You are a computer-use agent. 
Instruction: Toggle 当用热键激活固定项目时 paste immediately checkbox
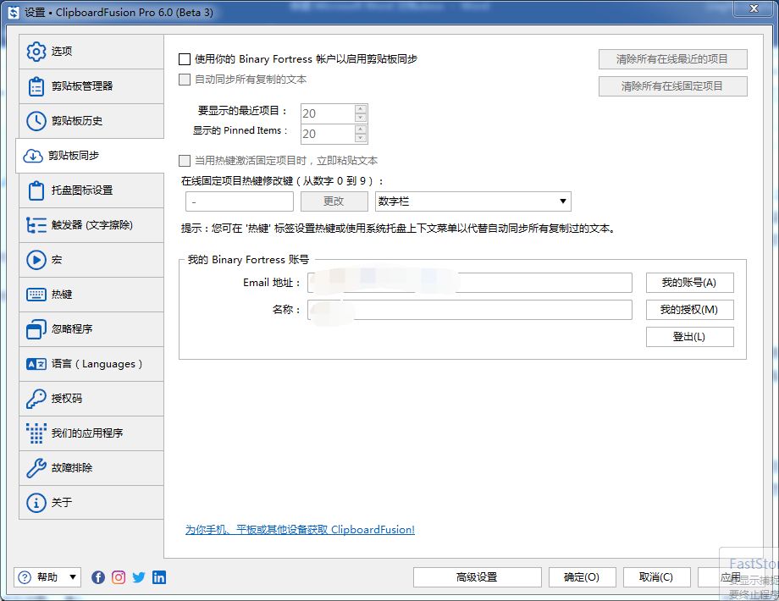[185, 161]
